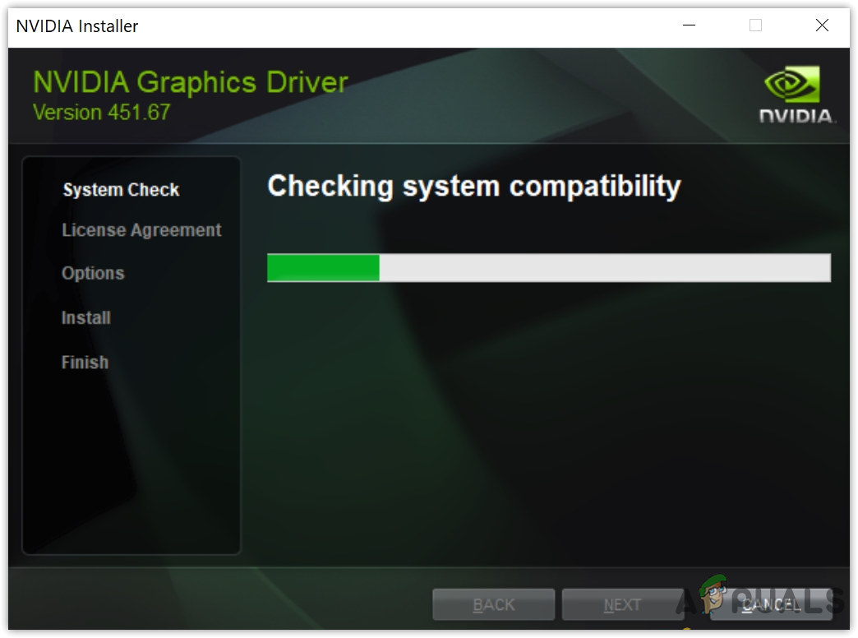Click the system compatibility progress bar
This screenshot has width=858, height=638.
pos(548,268)
